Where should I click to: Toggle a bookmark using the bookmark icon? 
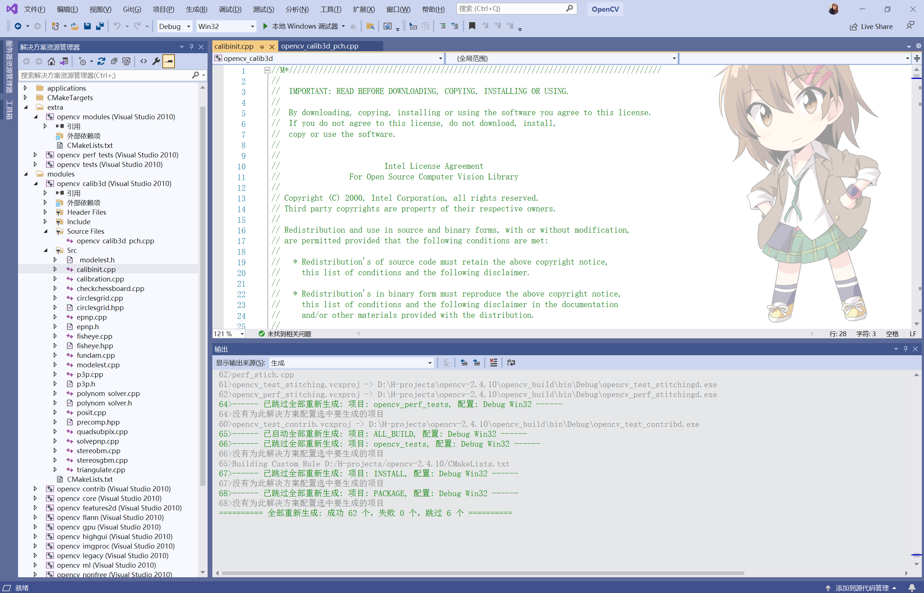coord(472,26)
